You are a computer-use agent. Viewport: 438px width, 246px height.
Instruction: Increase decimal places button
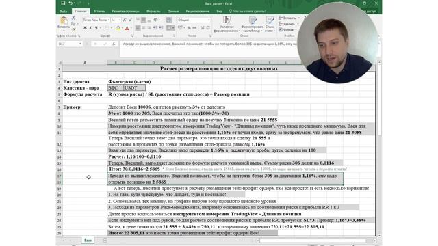pyautogui.click(x=203, y=28)
